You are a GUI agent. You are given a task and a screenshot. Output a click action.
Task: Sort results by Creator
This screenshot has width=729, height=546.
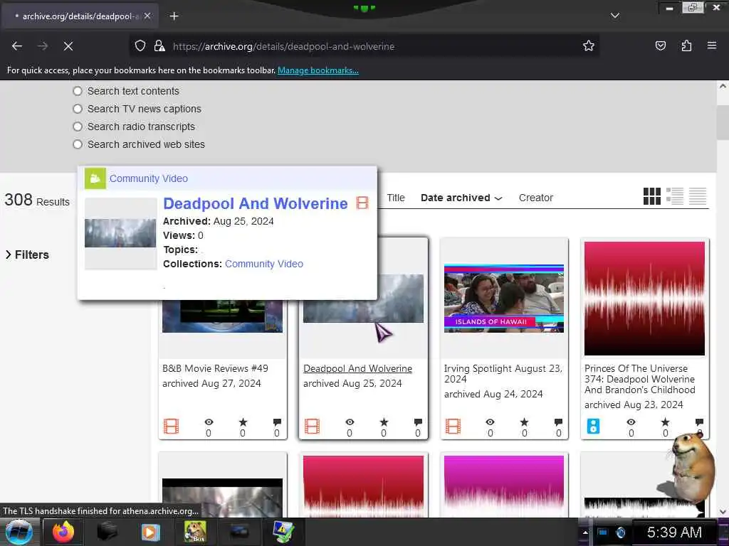coord(535,198)
